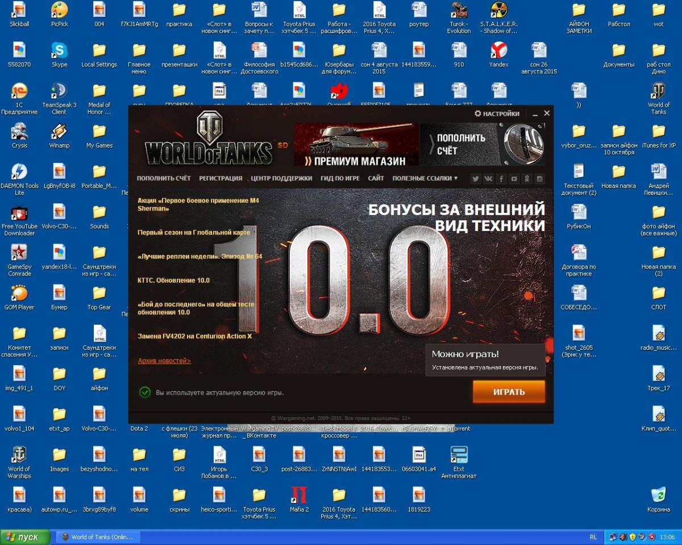Select the iTunes for XP folder

(x=659, y=135)
